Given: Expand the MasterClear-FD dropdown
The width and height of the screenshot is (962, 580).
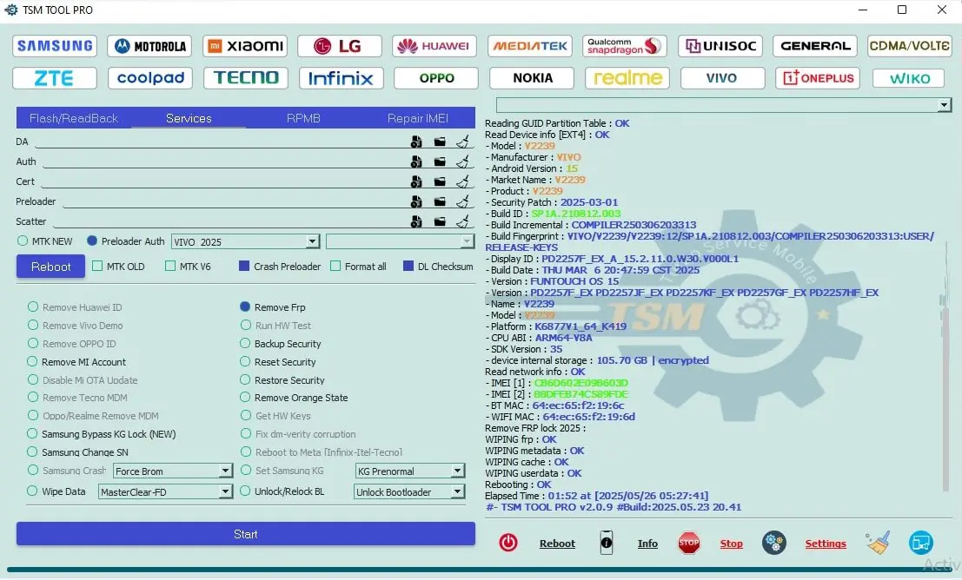Looking at the screenshot, I should tap(165, 491).
